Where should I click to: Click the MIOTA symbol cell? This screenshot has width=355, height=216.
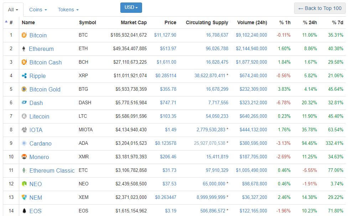pos(85,130)
